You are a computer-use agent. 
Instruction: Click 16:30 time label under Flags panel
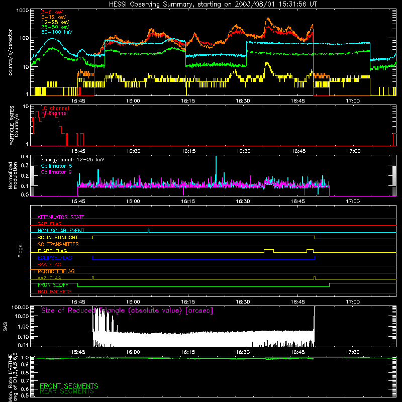(243, 302)
